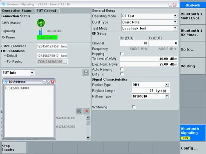
Task: Enable the Whitening checkbox
Action: pos(134,107)
